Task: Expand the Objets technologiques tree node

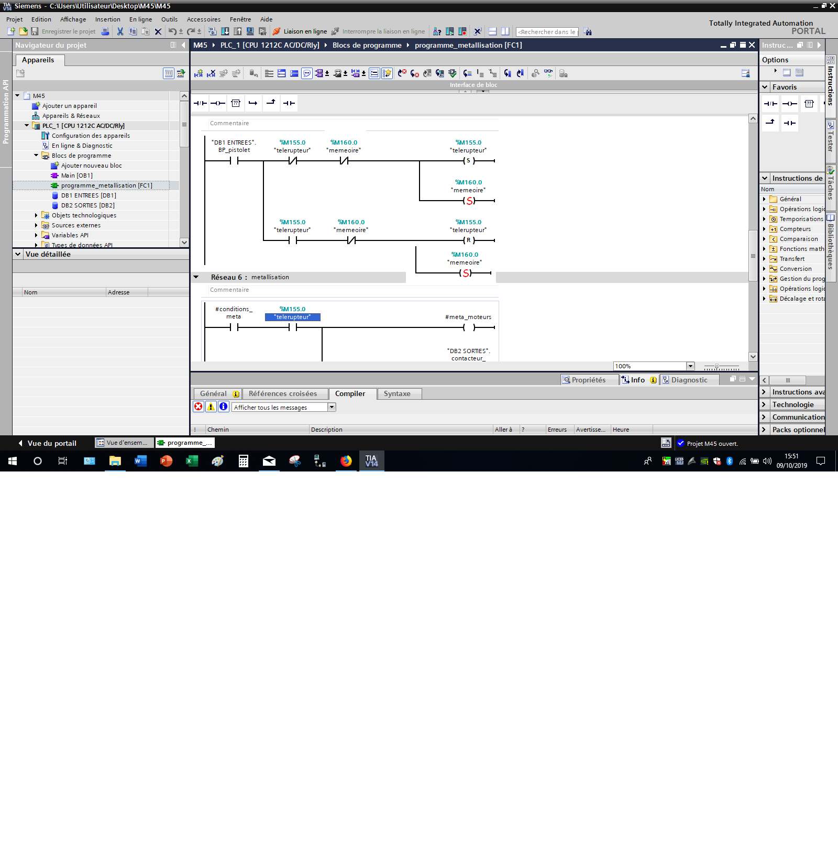Action: (x=36, y=215)
